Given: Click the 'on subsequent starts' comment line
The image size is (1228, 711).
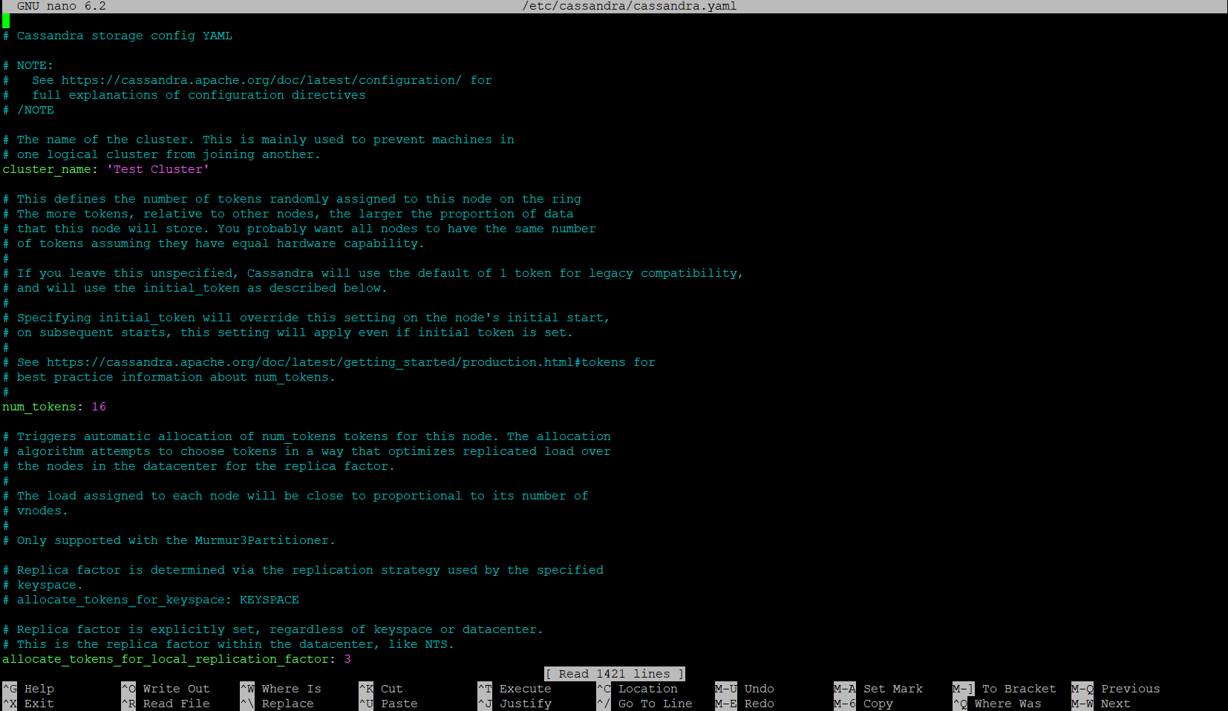Looking at the screenshot, I should click(288, 332).
